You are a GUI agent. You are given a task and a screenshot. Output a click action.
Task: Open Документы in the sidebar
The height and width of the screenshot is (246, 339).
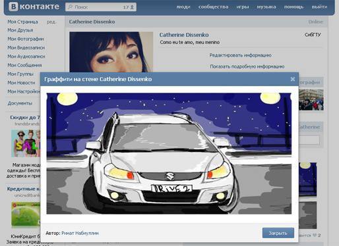20,103
